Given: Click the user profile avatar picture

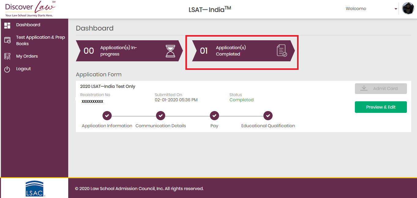Looking at the screenshot, I should [x=408, y=9].
